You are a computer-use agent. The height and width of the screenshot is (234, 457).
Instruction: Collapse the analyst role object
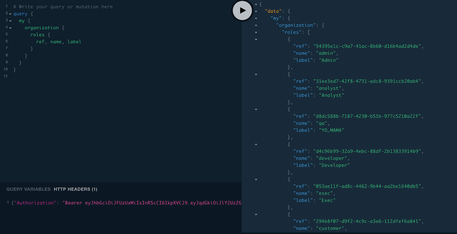256,74
